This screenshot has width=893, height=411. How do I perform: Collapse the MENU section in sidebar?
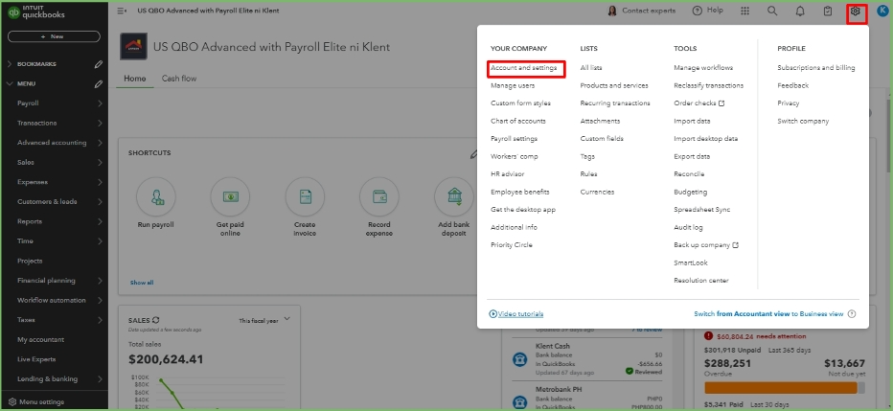(x=10, y=83)
